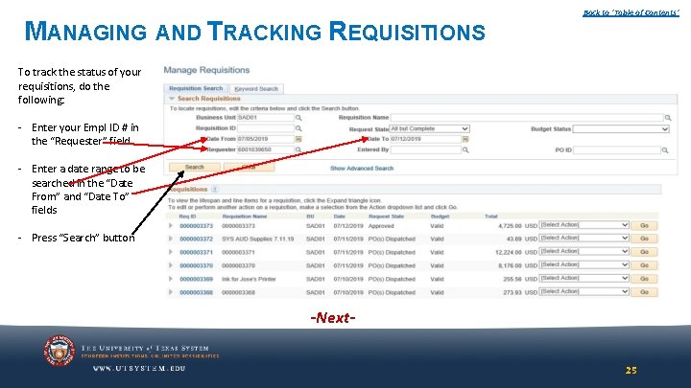Go to the -Next- slide link

click(x=333, y=318)
